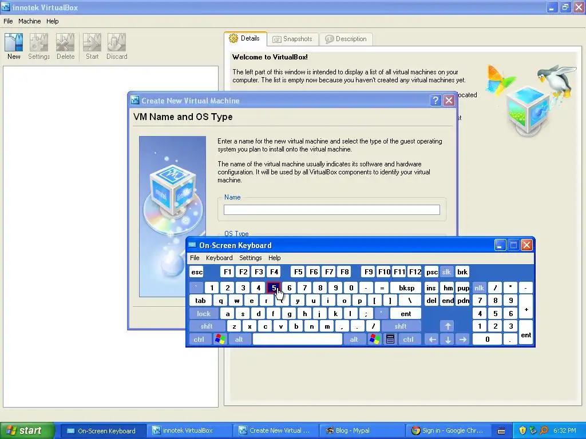Image resolution: width=586 pixels, height=439 pixels.
Task: Click the keyboard icon in the system tray
Action: (501, 431)
